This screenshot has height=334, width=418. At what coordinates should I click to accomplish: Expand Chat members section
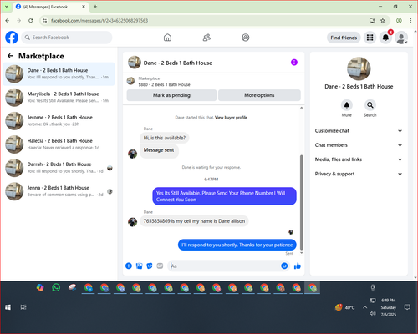point(359,145)
